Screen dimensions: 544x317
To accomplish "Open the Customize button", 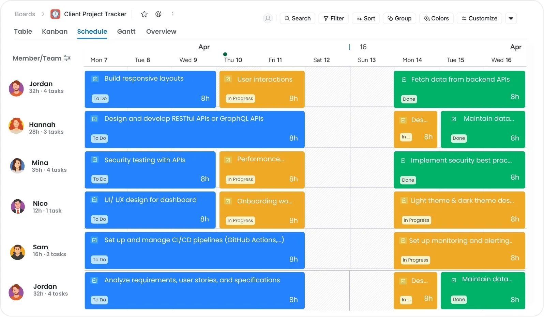I will pyautogui.click(x=479, y=18).
